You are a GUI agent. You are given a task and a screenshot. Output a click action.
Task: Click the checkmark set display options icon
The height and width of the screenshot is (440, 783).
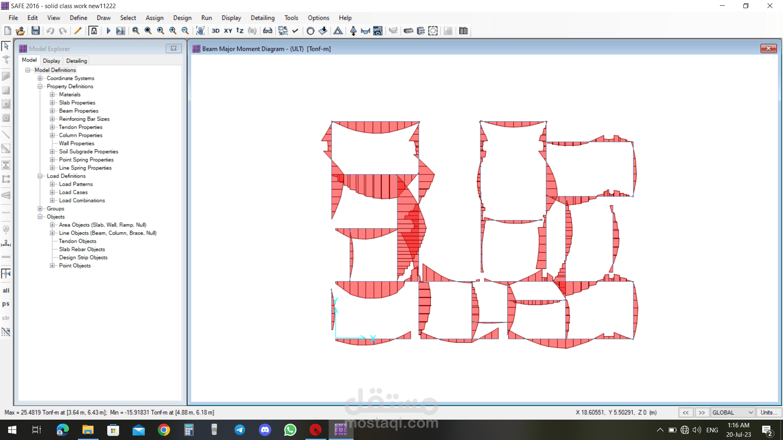295,31
